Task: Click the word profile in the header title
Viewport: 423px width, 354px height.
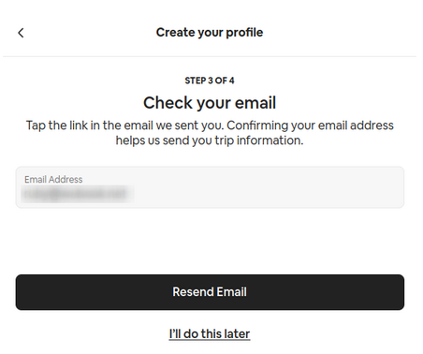Action: [x=244, y=33]
